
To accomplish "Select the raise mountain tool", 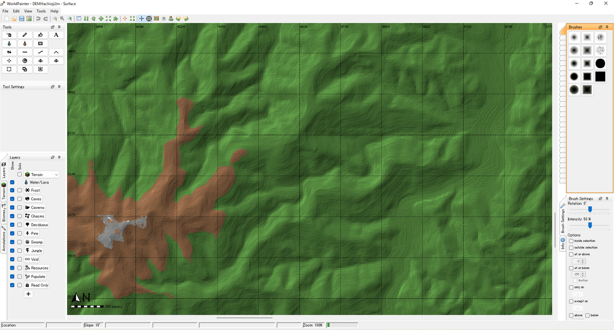I will pos(56,52).
